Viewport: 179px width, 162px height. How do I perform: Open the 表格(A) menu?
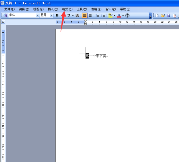coord(96,9)
